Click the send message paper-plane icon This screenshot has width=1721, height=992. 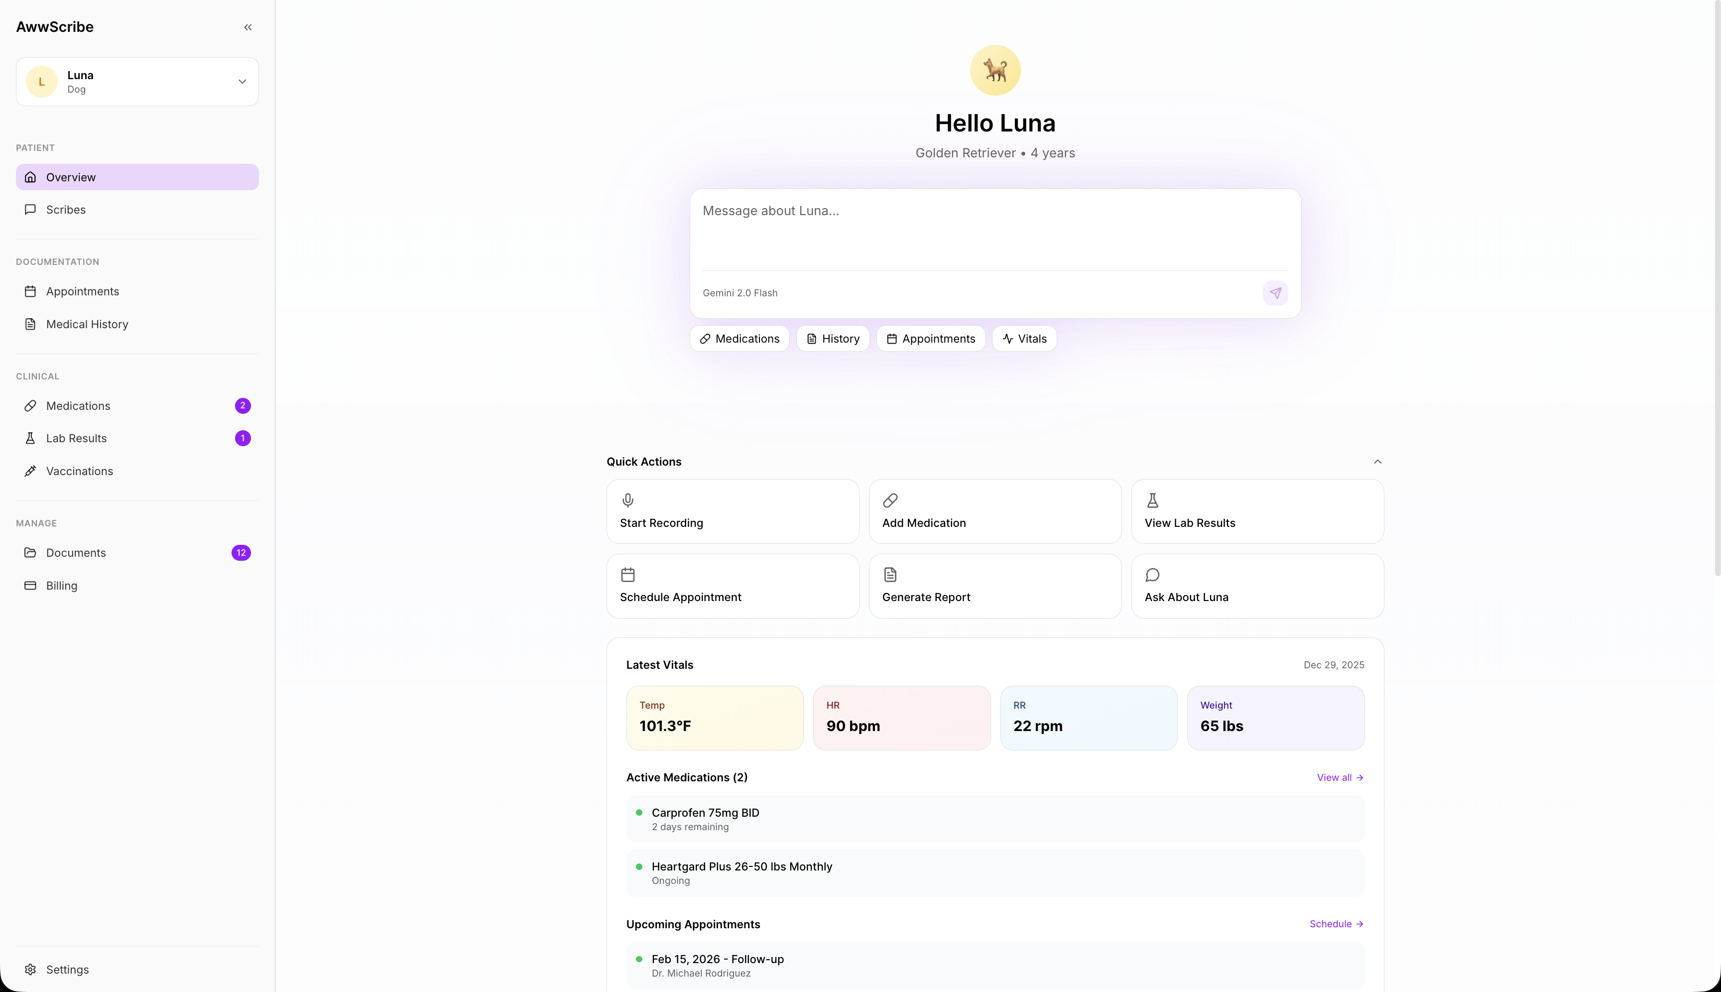tap(1275, 293)
